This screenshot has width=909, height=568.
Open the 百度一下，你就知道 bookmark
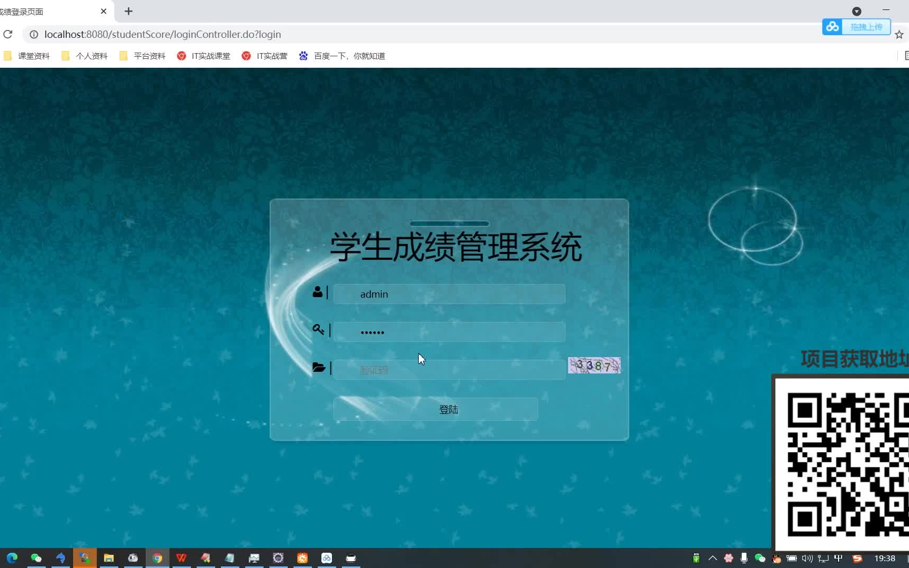point(342,56)
